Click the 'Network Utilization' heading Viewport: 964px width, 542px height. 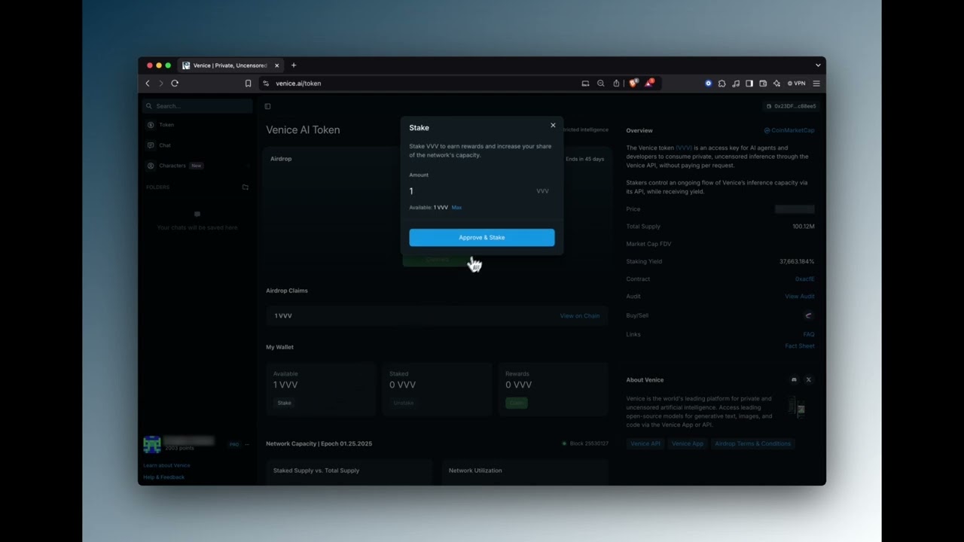pos(475,470)
